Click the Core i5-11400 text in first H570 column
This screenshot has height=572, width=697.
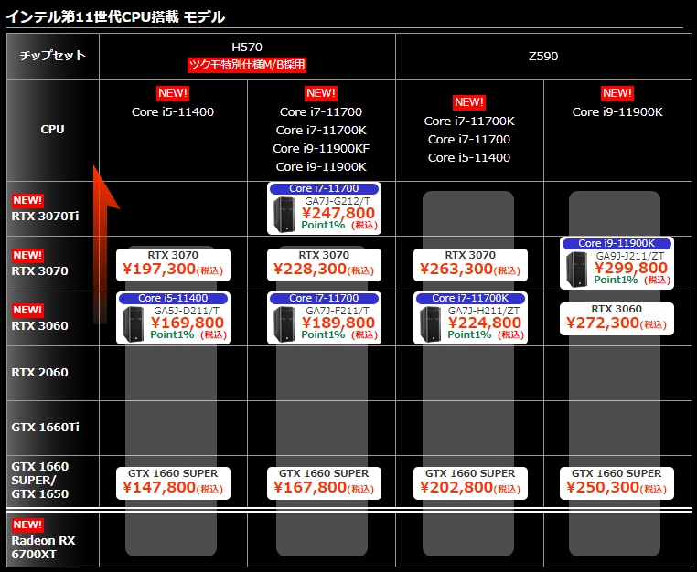pyautogui.click(x=173, y=111)
